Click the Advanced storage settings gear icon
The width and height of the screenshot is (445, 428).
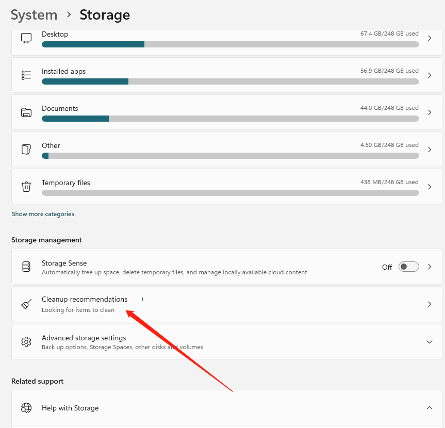pos(26,342)
